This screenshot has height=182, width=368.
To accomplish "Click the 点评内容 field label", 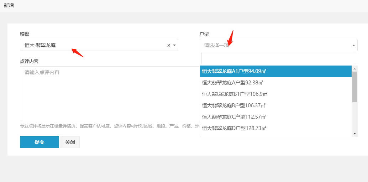I will [x=29, y=61].
